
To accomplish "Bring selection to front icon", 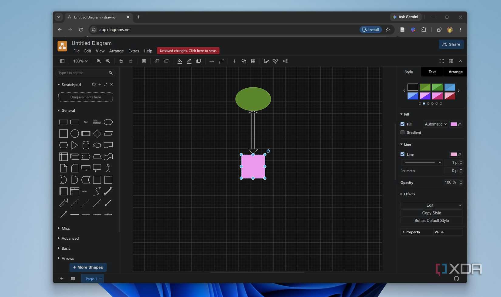I will (157, 61).
